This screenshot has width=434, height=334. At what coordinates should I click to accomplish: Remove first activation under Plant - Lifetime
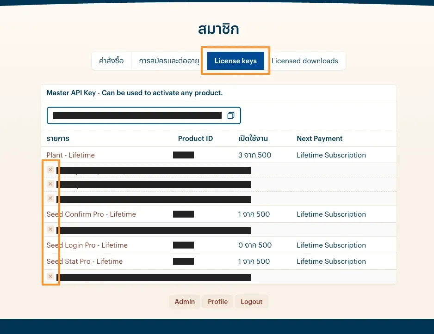click(x=50, y=170)
